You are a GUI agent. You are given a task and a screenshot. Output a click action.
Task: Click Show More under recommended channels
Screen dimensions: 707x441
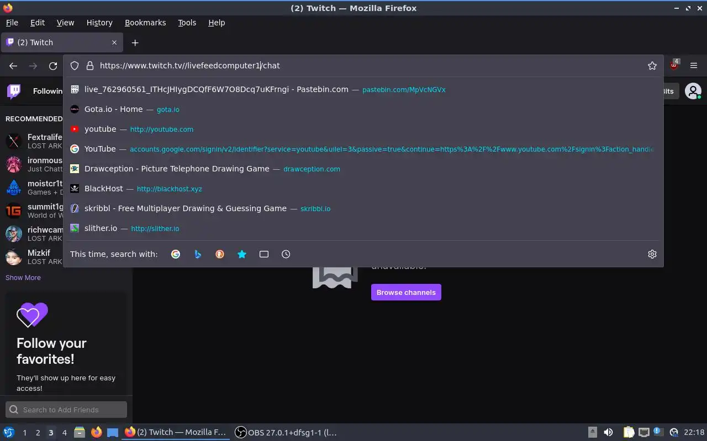click(x=23, y=278)
